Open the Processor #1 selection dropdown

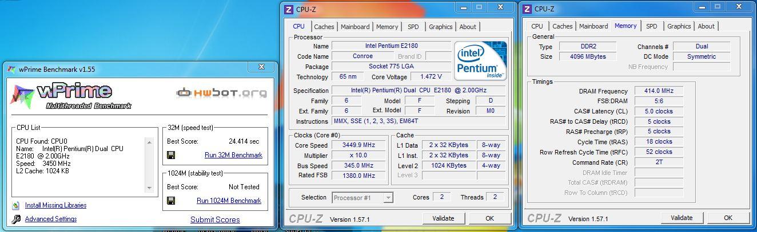click(x=388, y=198)
